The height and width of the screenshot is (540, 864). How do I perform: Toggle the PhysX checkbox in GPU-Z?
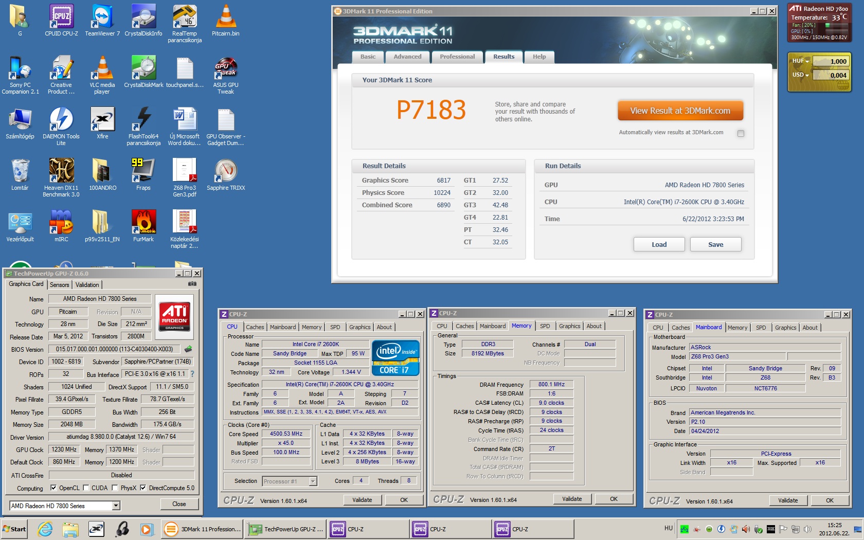point(115,488)
